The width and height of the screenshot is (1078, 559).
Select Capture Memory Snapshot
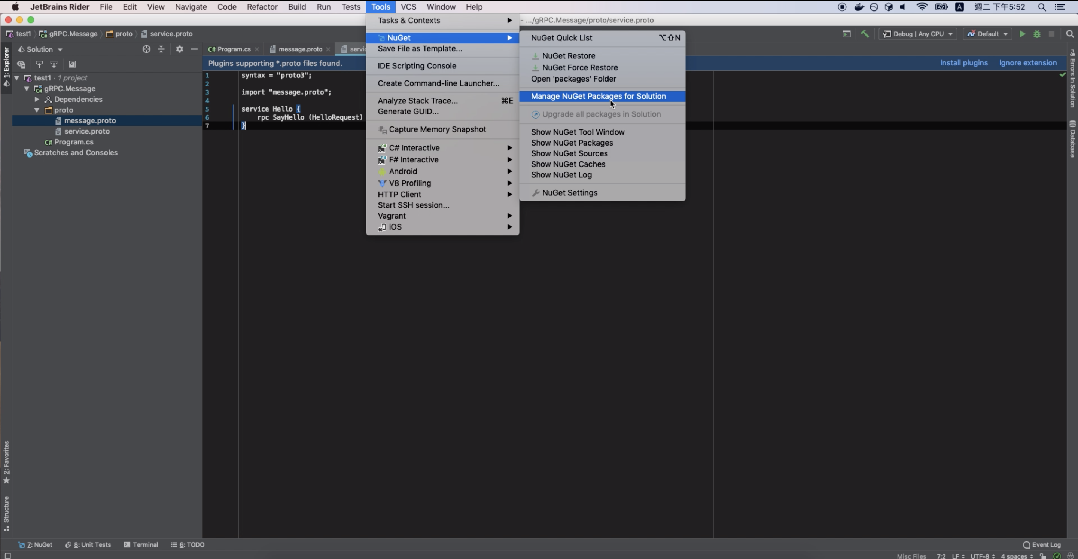[x=442, y=129]
